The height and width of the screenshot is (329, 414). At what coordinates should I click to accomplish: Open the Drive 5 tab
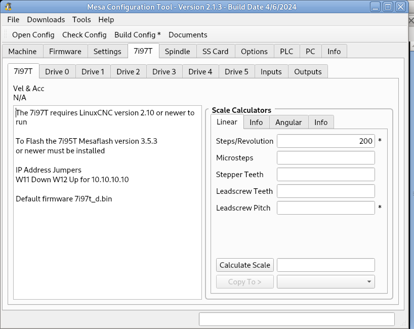click(x=236, y=71)
